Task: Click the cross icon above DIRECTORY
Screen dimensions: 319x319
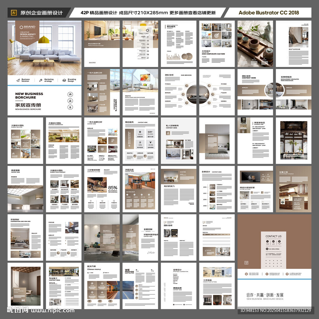Action: coord(147,30)
